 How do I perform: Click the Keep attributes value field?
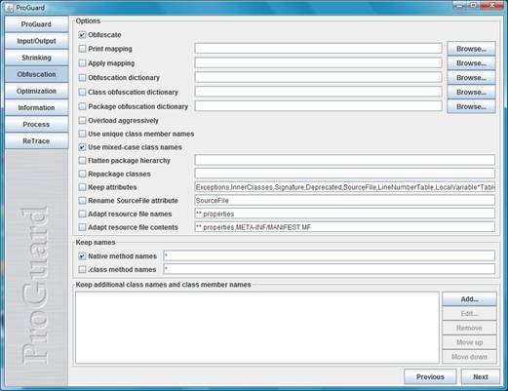pyautogui.click(x=345, y=187)
